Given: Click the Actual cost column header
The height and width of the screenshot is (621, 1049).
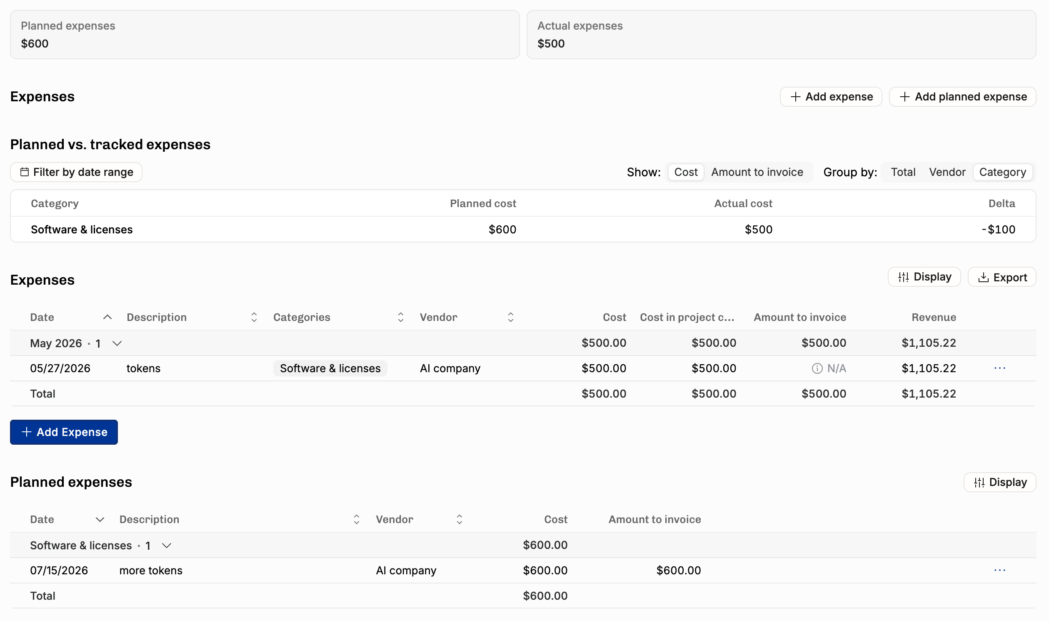Looking at the screenshot, I should [743, 203].
